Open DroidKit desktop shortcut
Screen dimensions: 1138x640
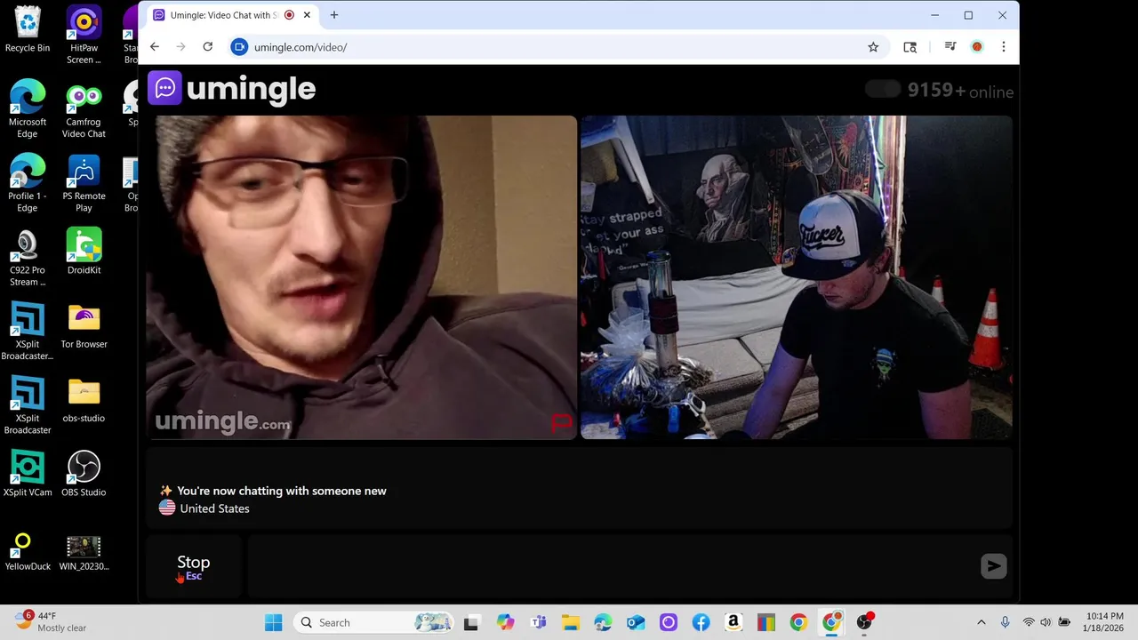point(84,252)
